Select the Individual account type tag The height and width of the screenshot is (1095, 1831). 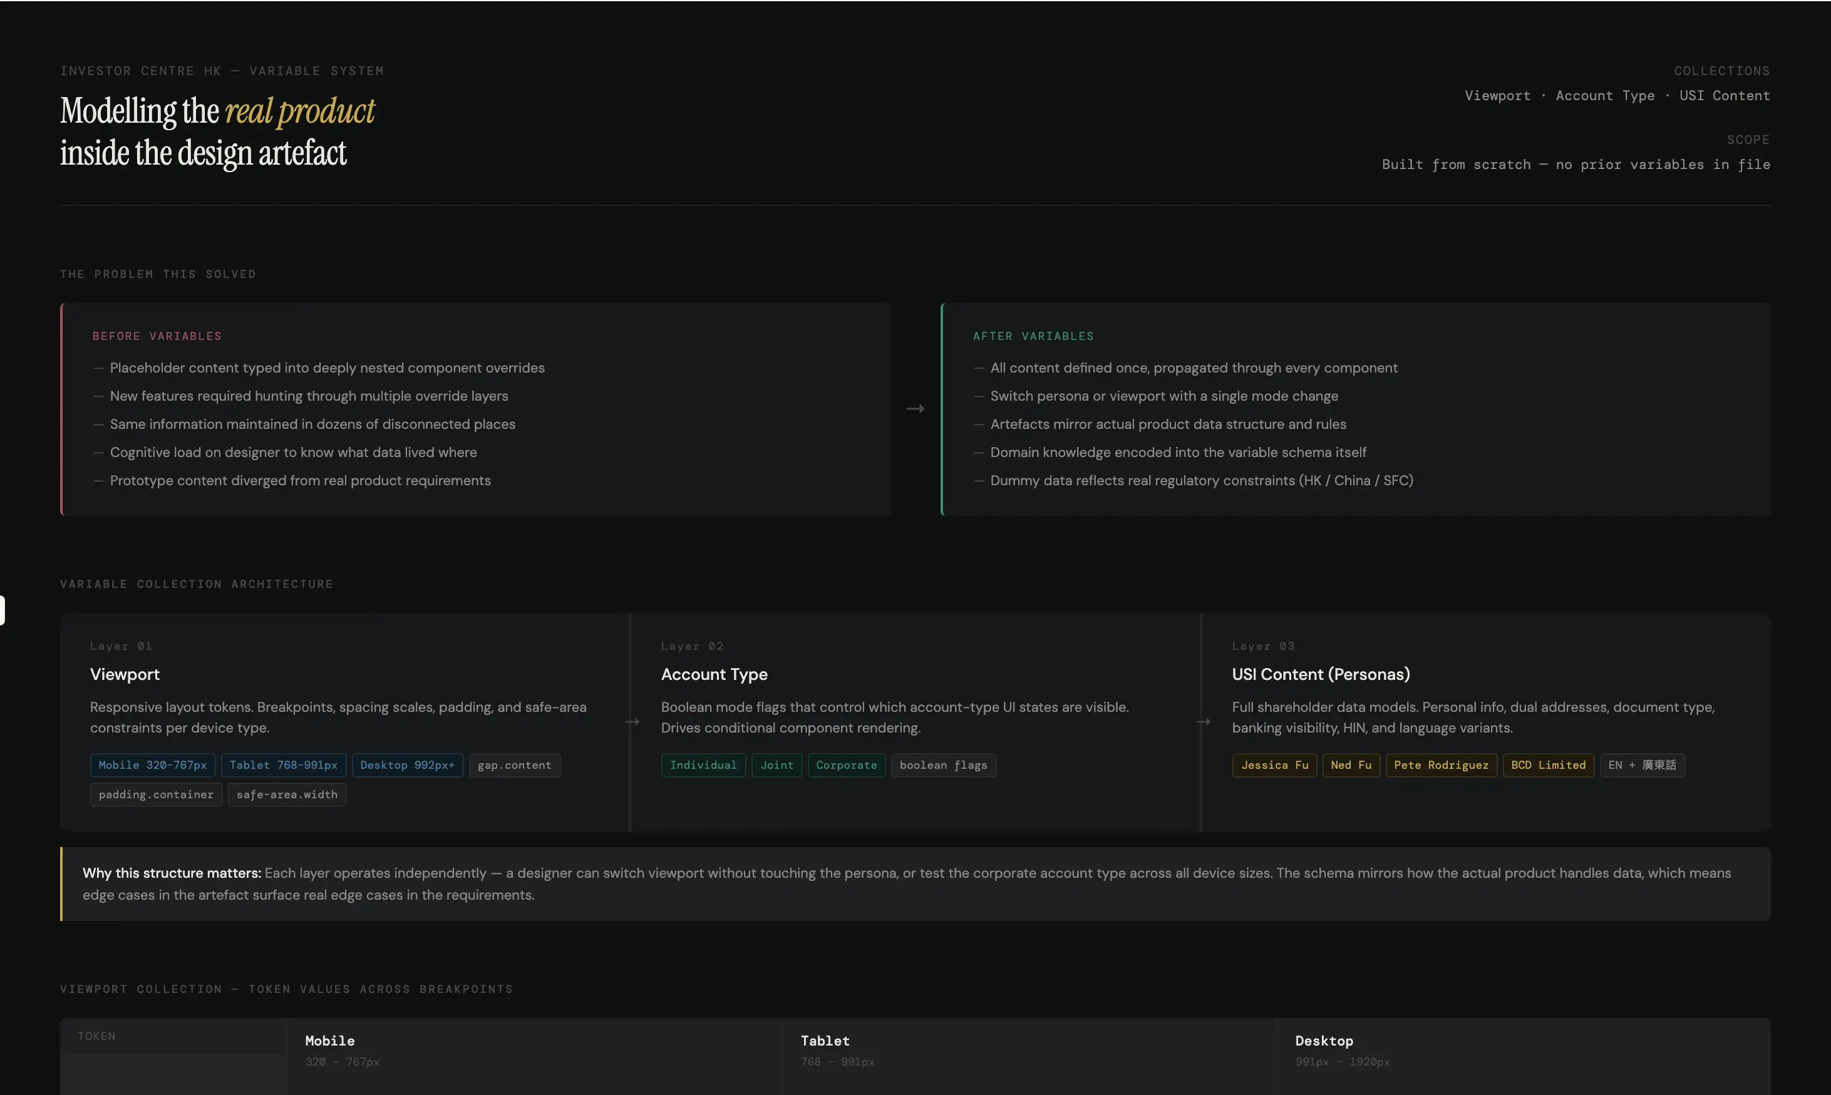703,765
